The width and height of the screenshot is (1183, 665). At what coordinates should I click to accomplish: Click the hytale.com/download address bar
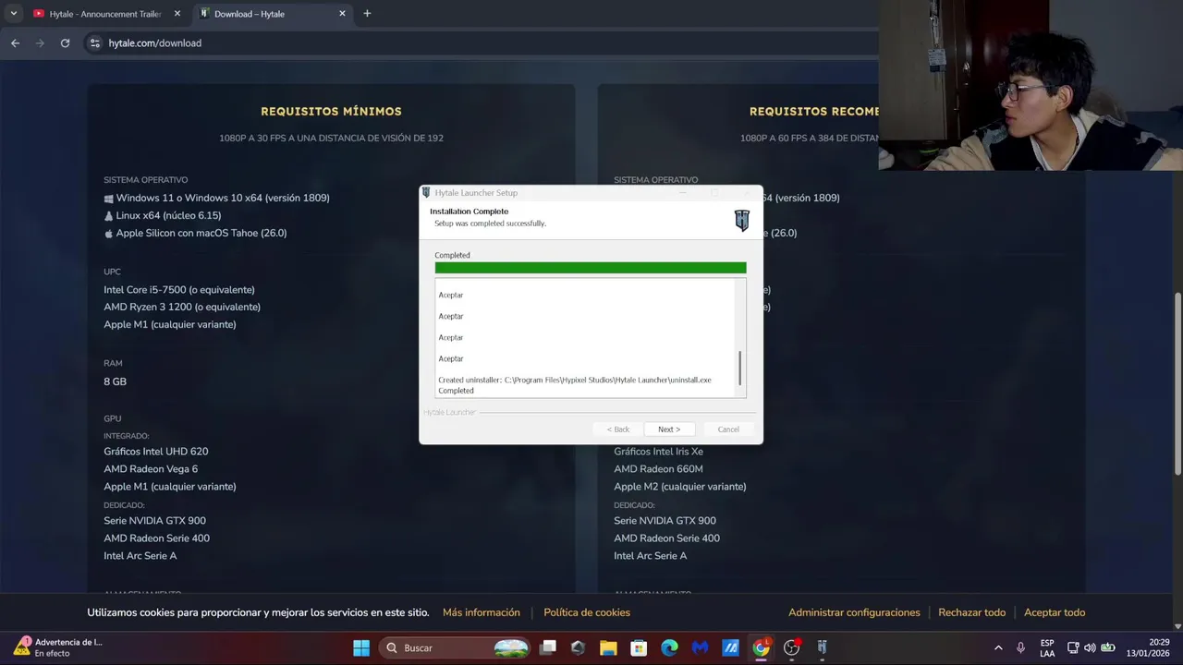(x=481, y=43)
